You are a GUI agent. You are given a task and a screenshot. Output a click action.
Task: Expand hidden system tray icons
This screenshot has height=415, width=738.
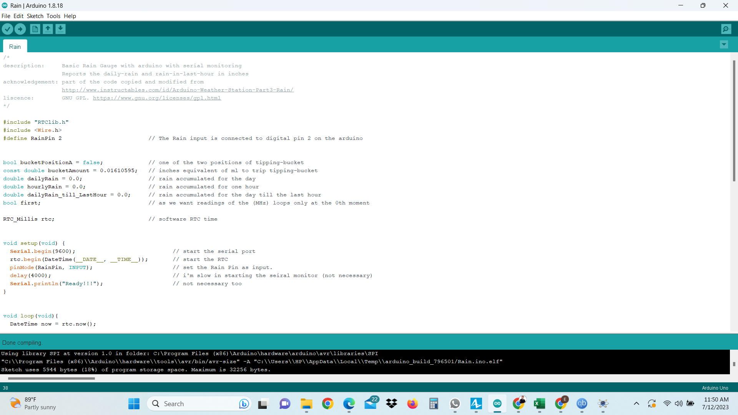637,403
